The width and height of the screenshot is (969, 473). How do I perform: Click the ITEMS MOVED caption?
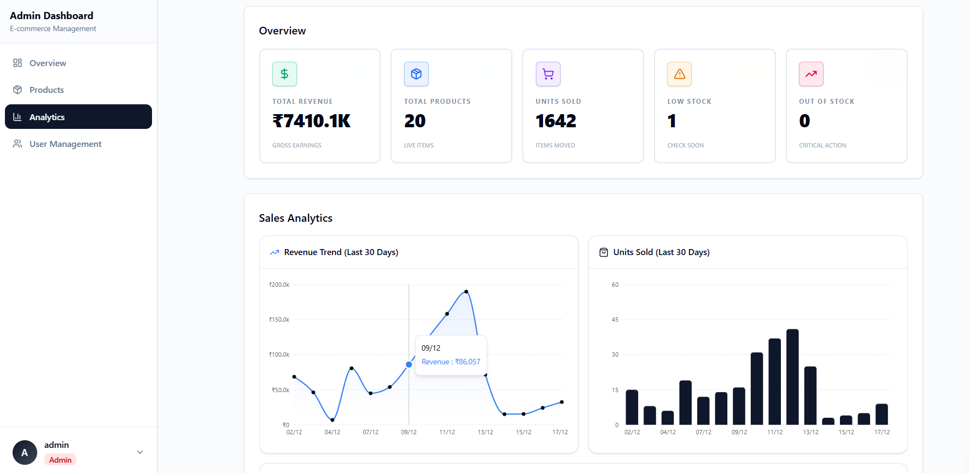(556, 145)
